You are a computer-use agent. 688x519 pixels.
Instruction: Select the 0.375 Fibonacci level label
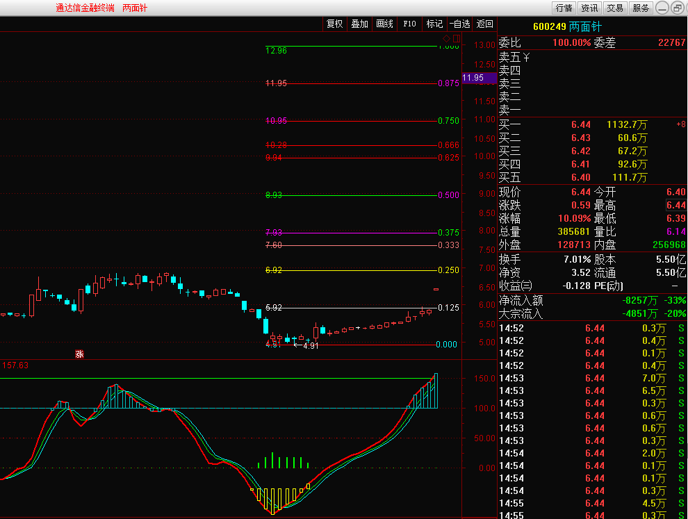448,233
